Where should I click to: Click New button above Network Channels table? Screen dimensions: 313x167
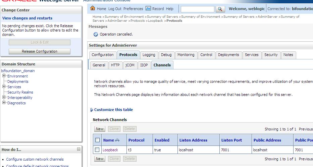click(x=100, y=129)
